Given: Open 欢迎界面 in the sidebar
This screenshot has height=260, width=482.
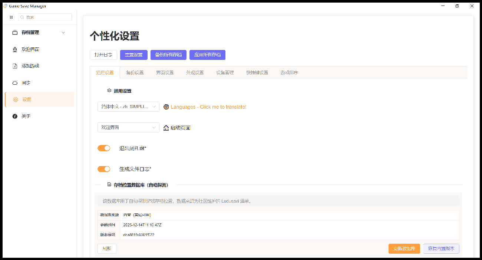Looking at the screenshot, I should click(40, 49).
